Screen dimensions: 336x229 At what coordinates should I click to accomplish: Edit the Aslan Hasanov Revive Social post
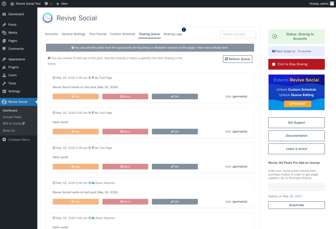tap(175, 202)
